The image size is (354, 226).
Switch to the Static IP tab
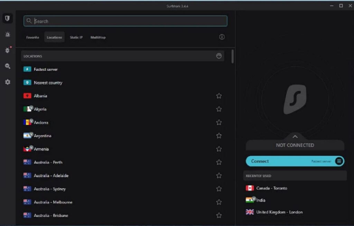[76, 37]
